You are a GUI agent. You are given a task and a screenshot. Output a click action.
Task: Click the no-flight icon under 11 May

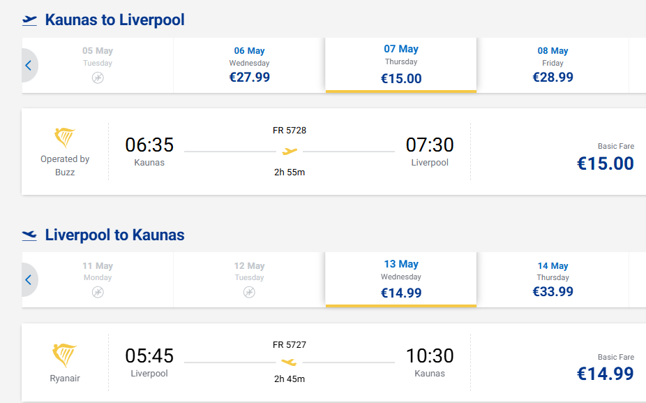tap(98, 292)
